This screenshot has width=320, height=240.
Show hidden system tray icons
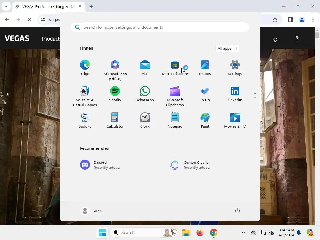244,232
